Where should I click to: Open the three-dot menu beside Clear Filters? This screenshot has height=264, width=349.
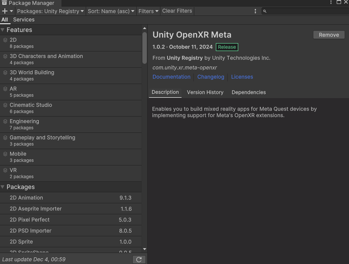click(x=255, y=11)
